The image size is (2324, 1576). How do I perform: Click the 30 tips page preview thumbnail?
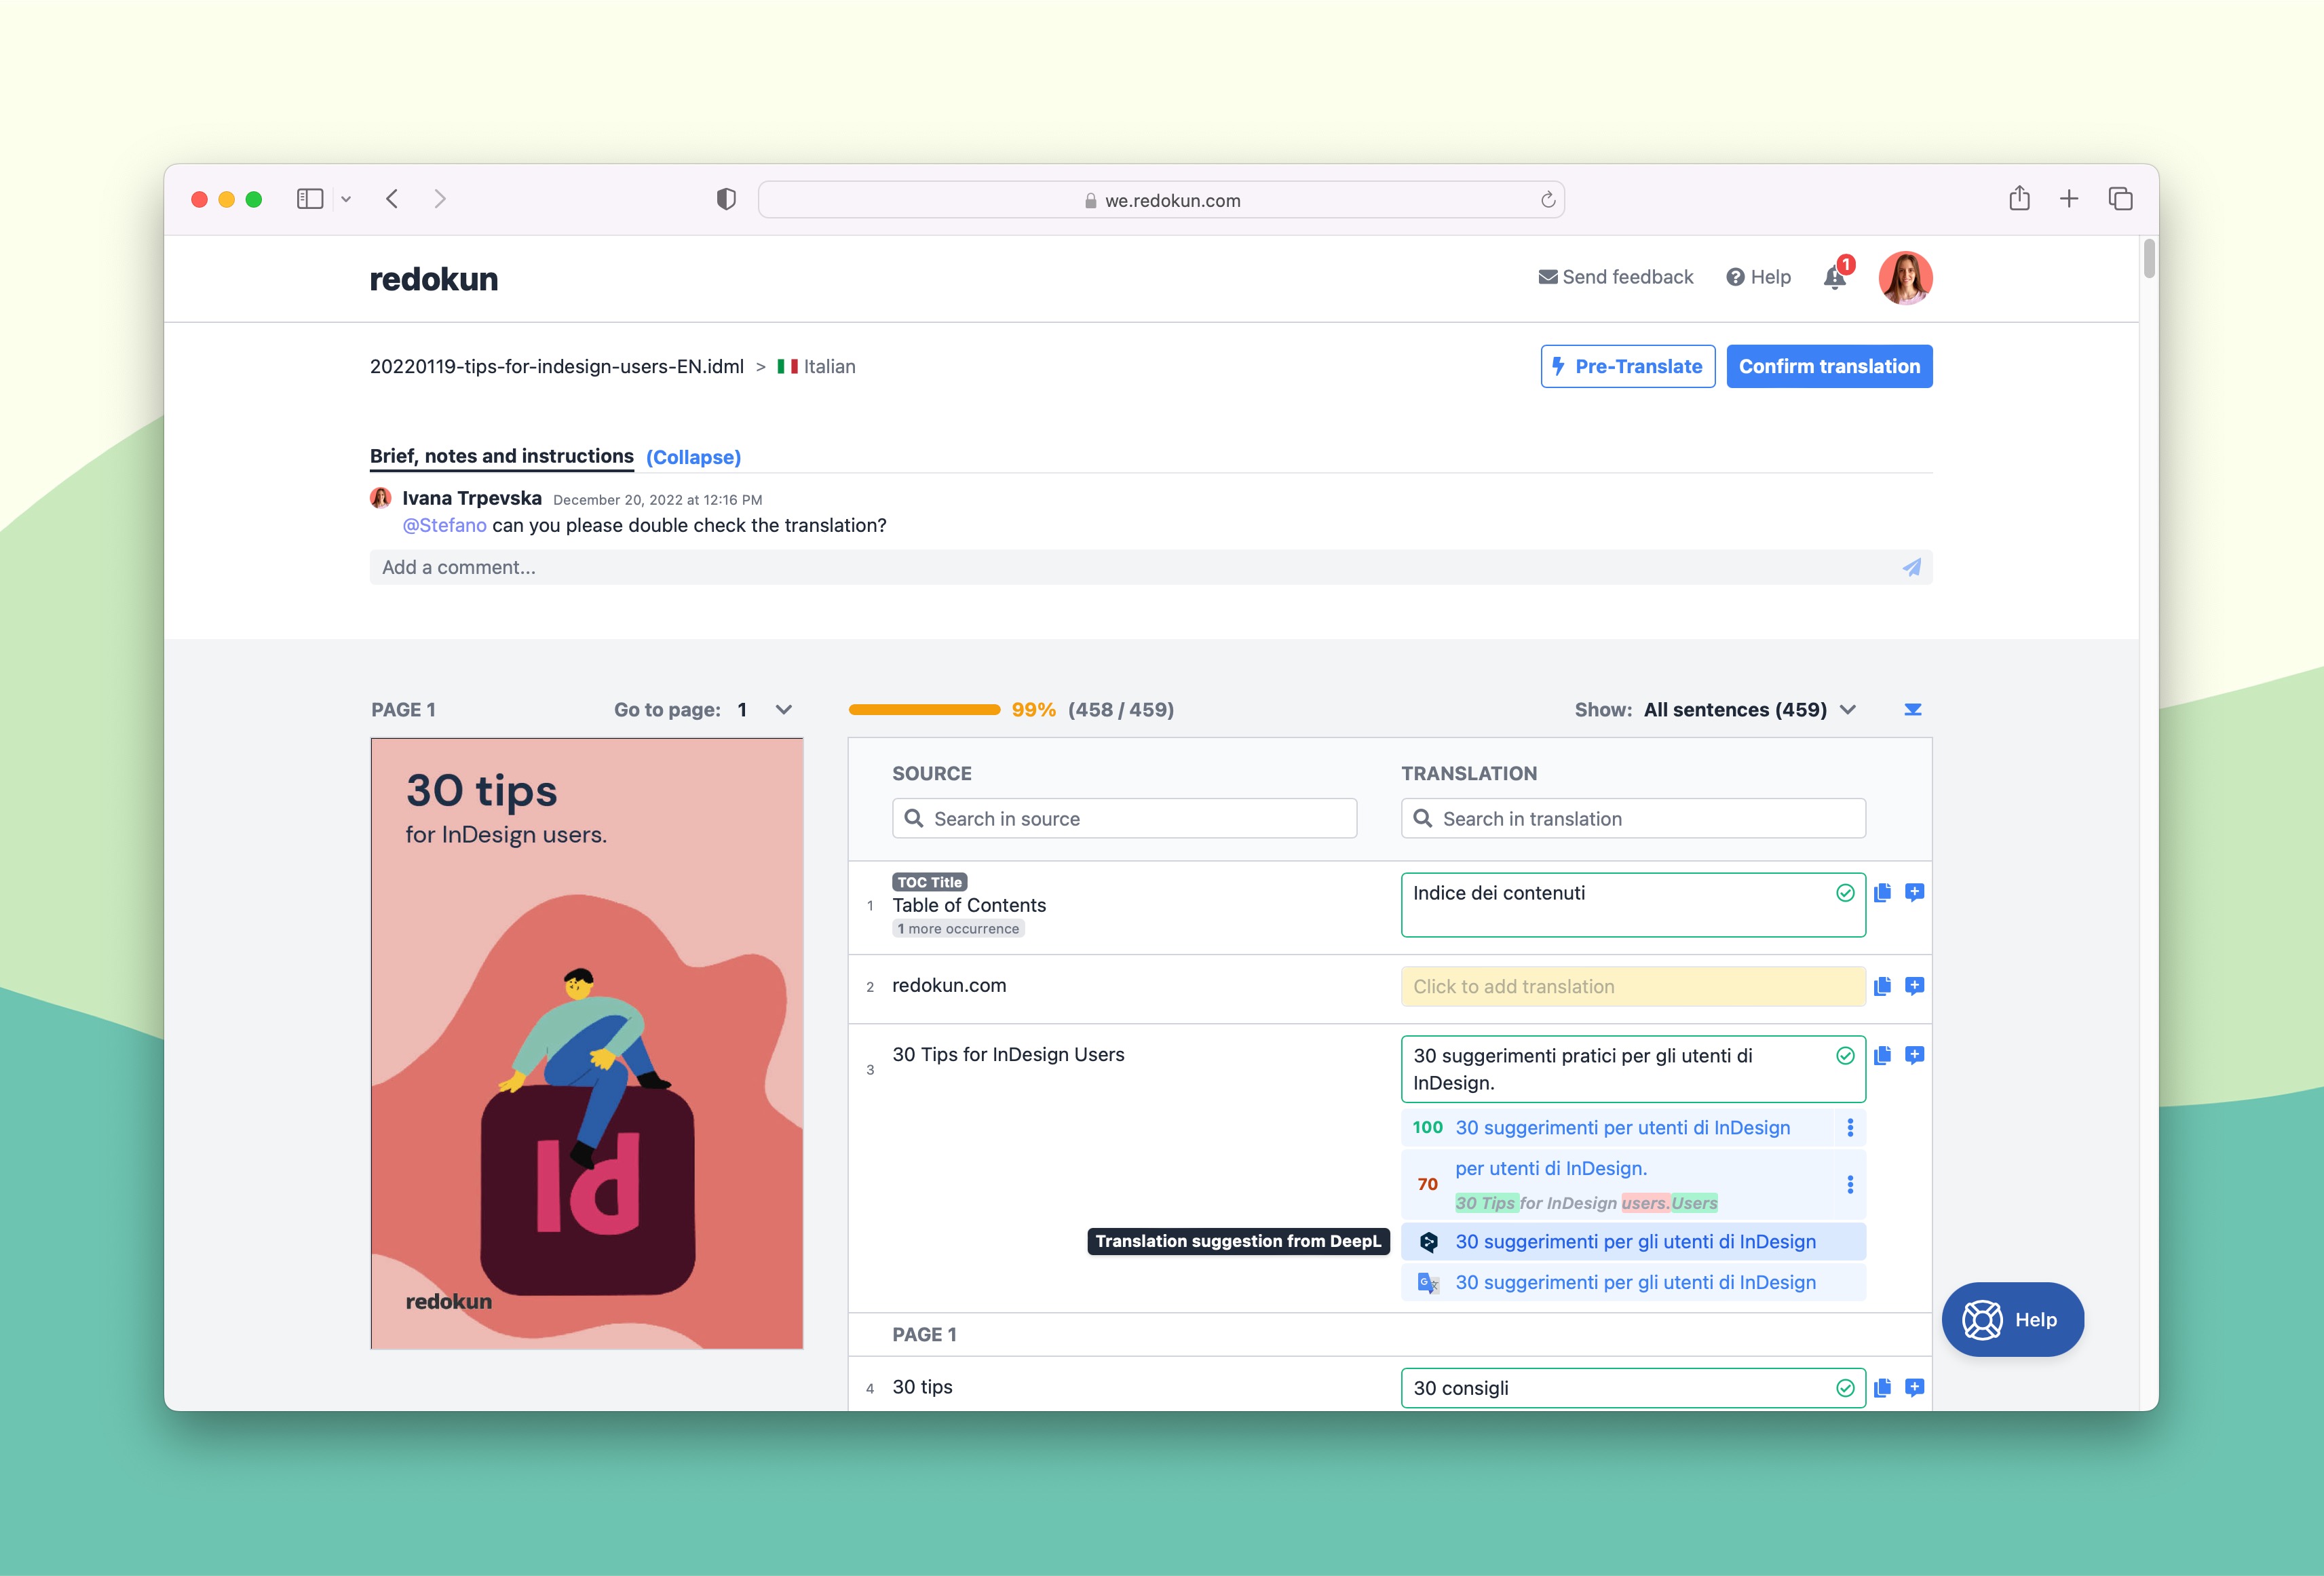pos(587,1043)
